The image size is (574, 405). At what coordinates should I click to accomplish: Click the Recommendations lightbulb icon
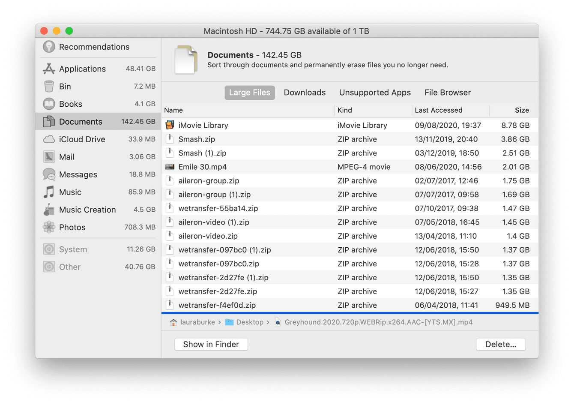click(48, 47)
